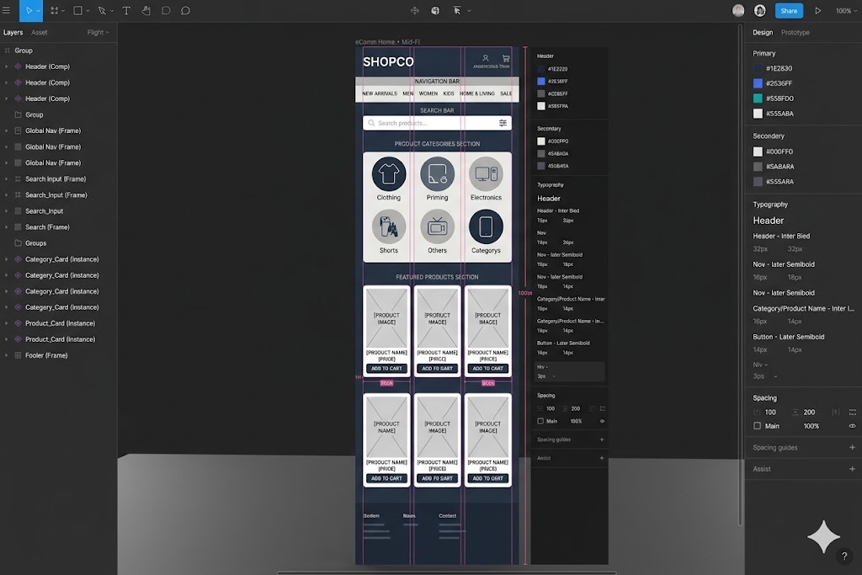The width and height of the screenshot is (862, 575).
Task: Toggle the eye icon in canvas spacing panel
Action: tap(602, 421)
